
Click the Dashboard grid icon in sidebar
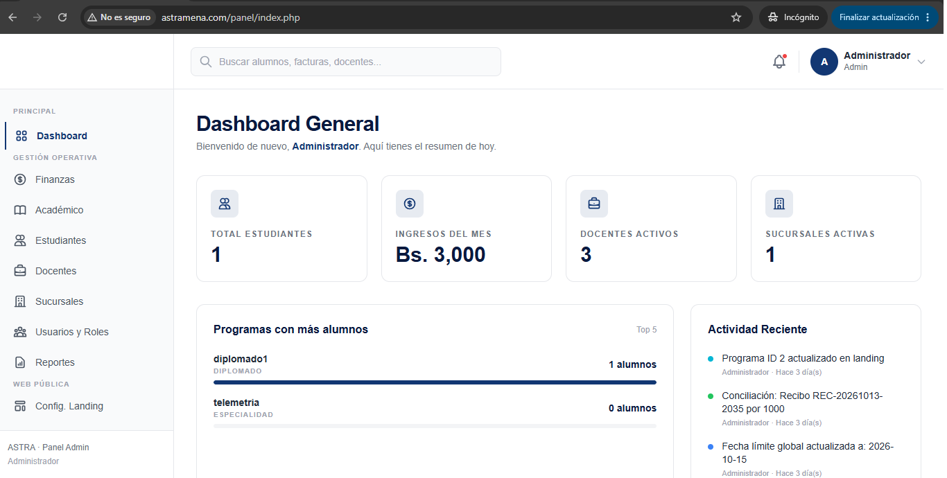point(21,136)
